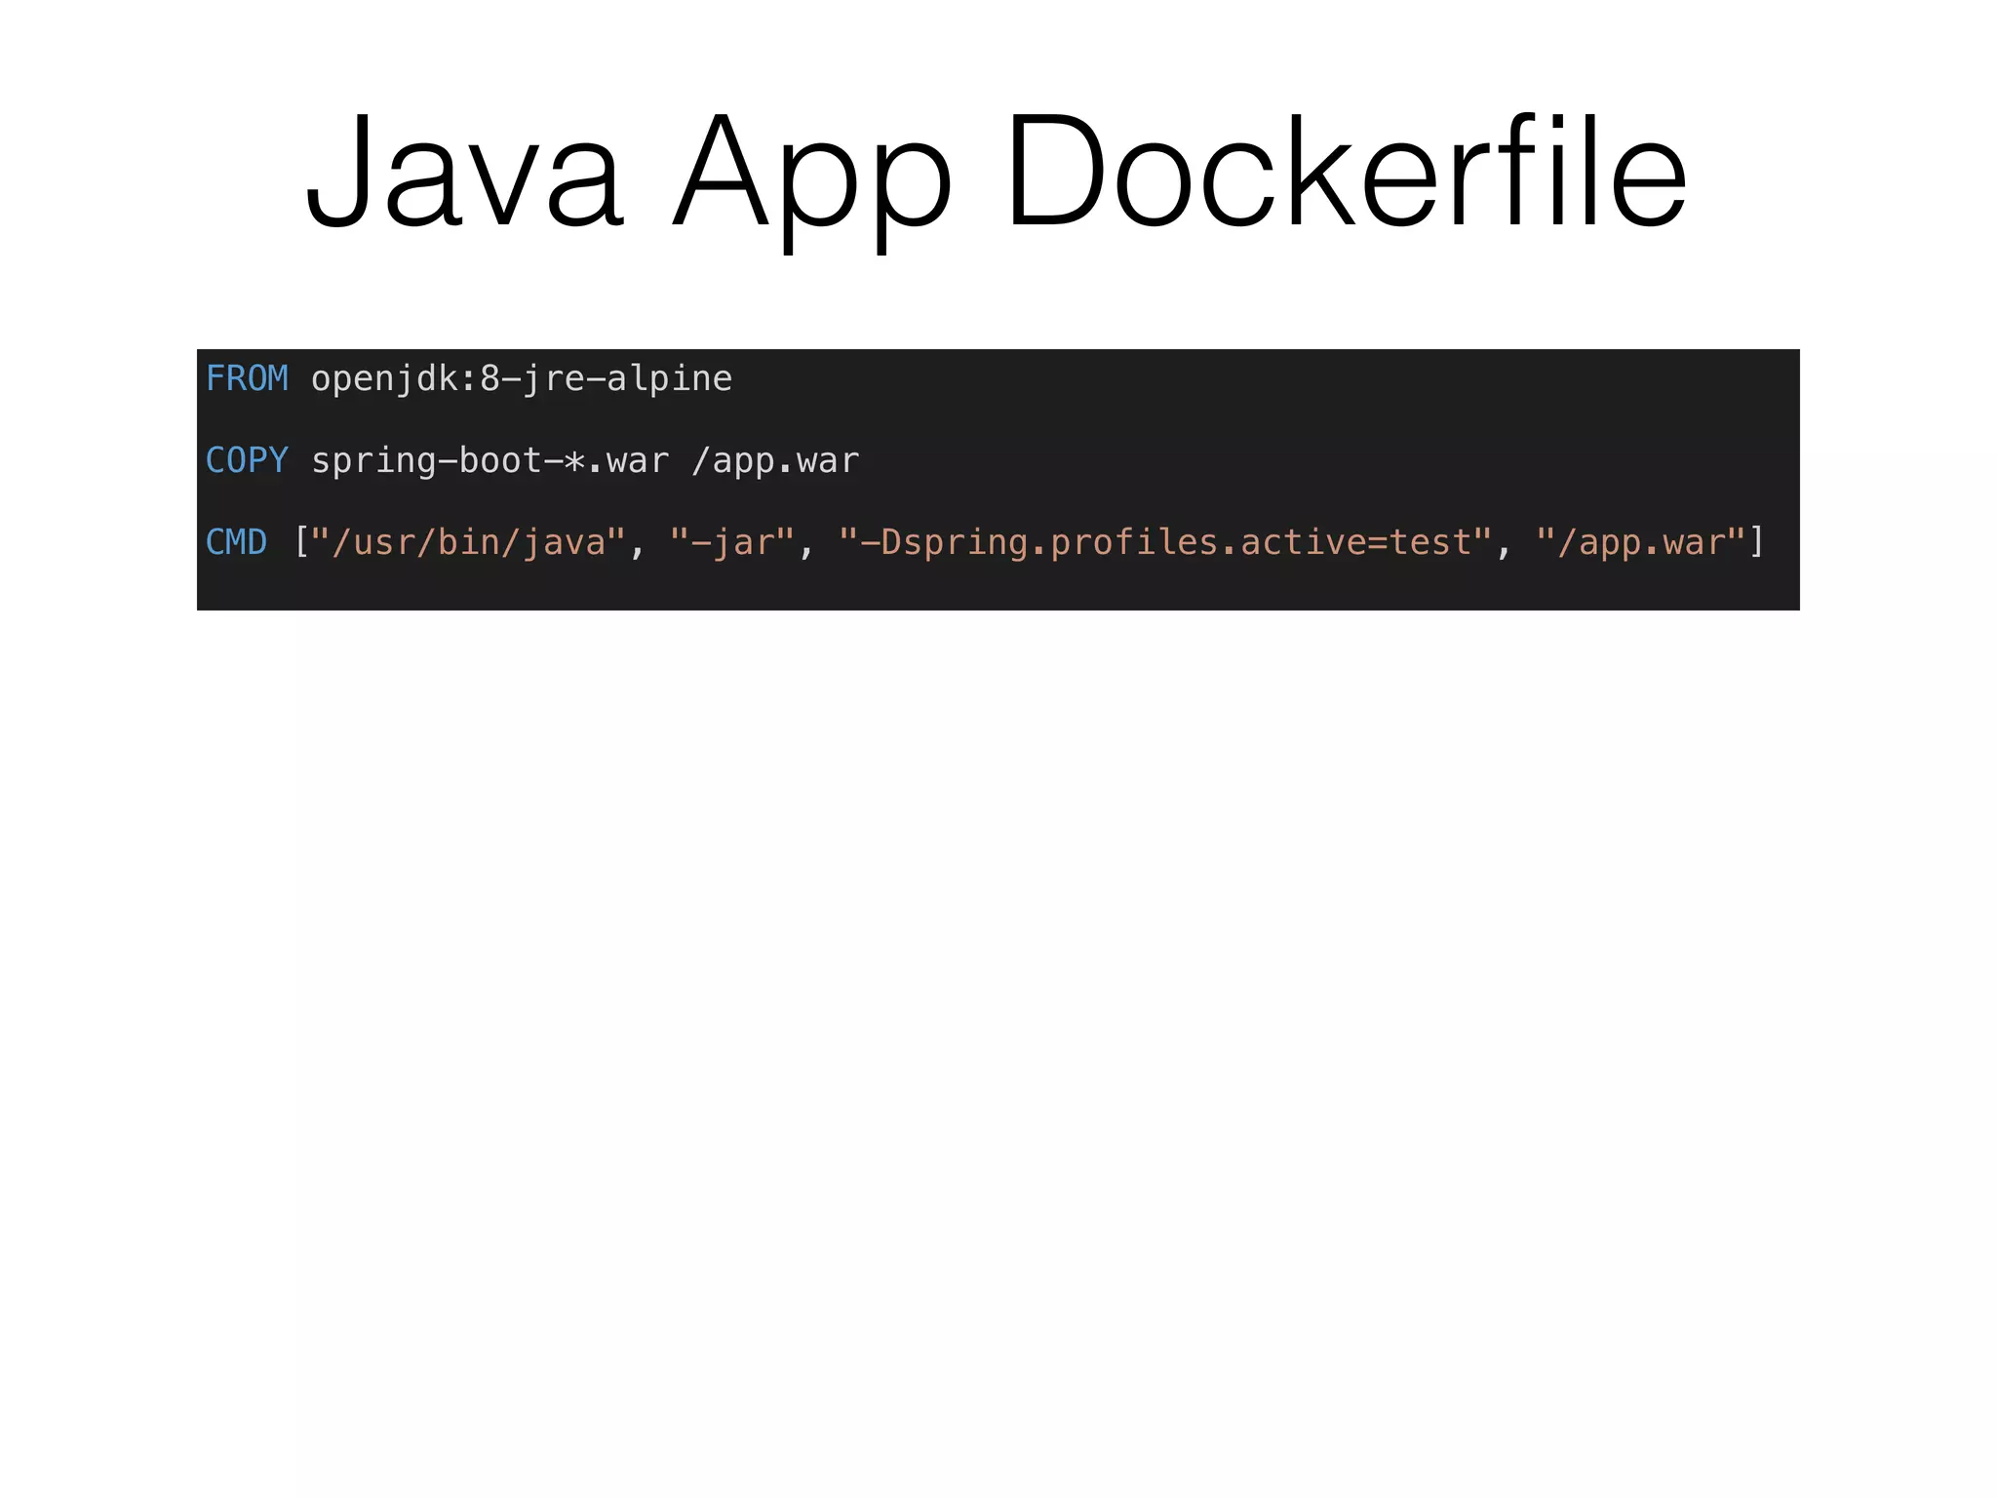Click the "/app.war" string on CMD line
Screen dimensions: 1997x1498
point(1641,542)
